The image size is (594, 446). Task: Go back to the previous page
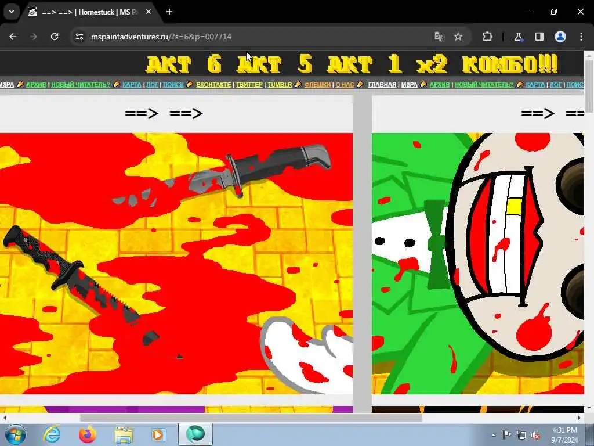(x=13, y=37)
